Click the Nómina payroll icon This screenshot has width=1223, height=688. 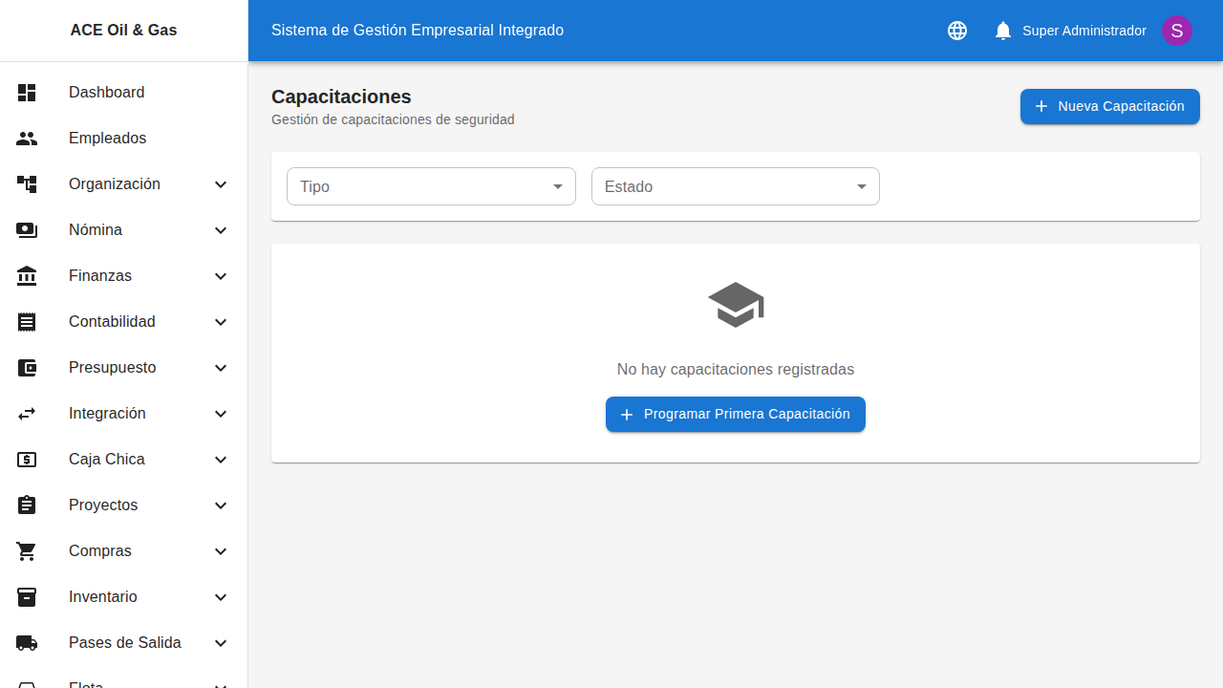coord(27,230)
